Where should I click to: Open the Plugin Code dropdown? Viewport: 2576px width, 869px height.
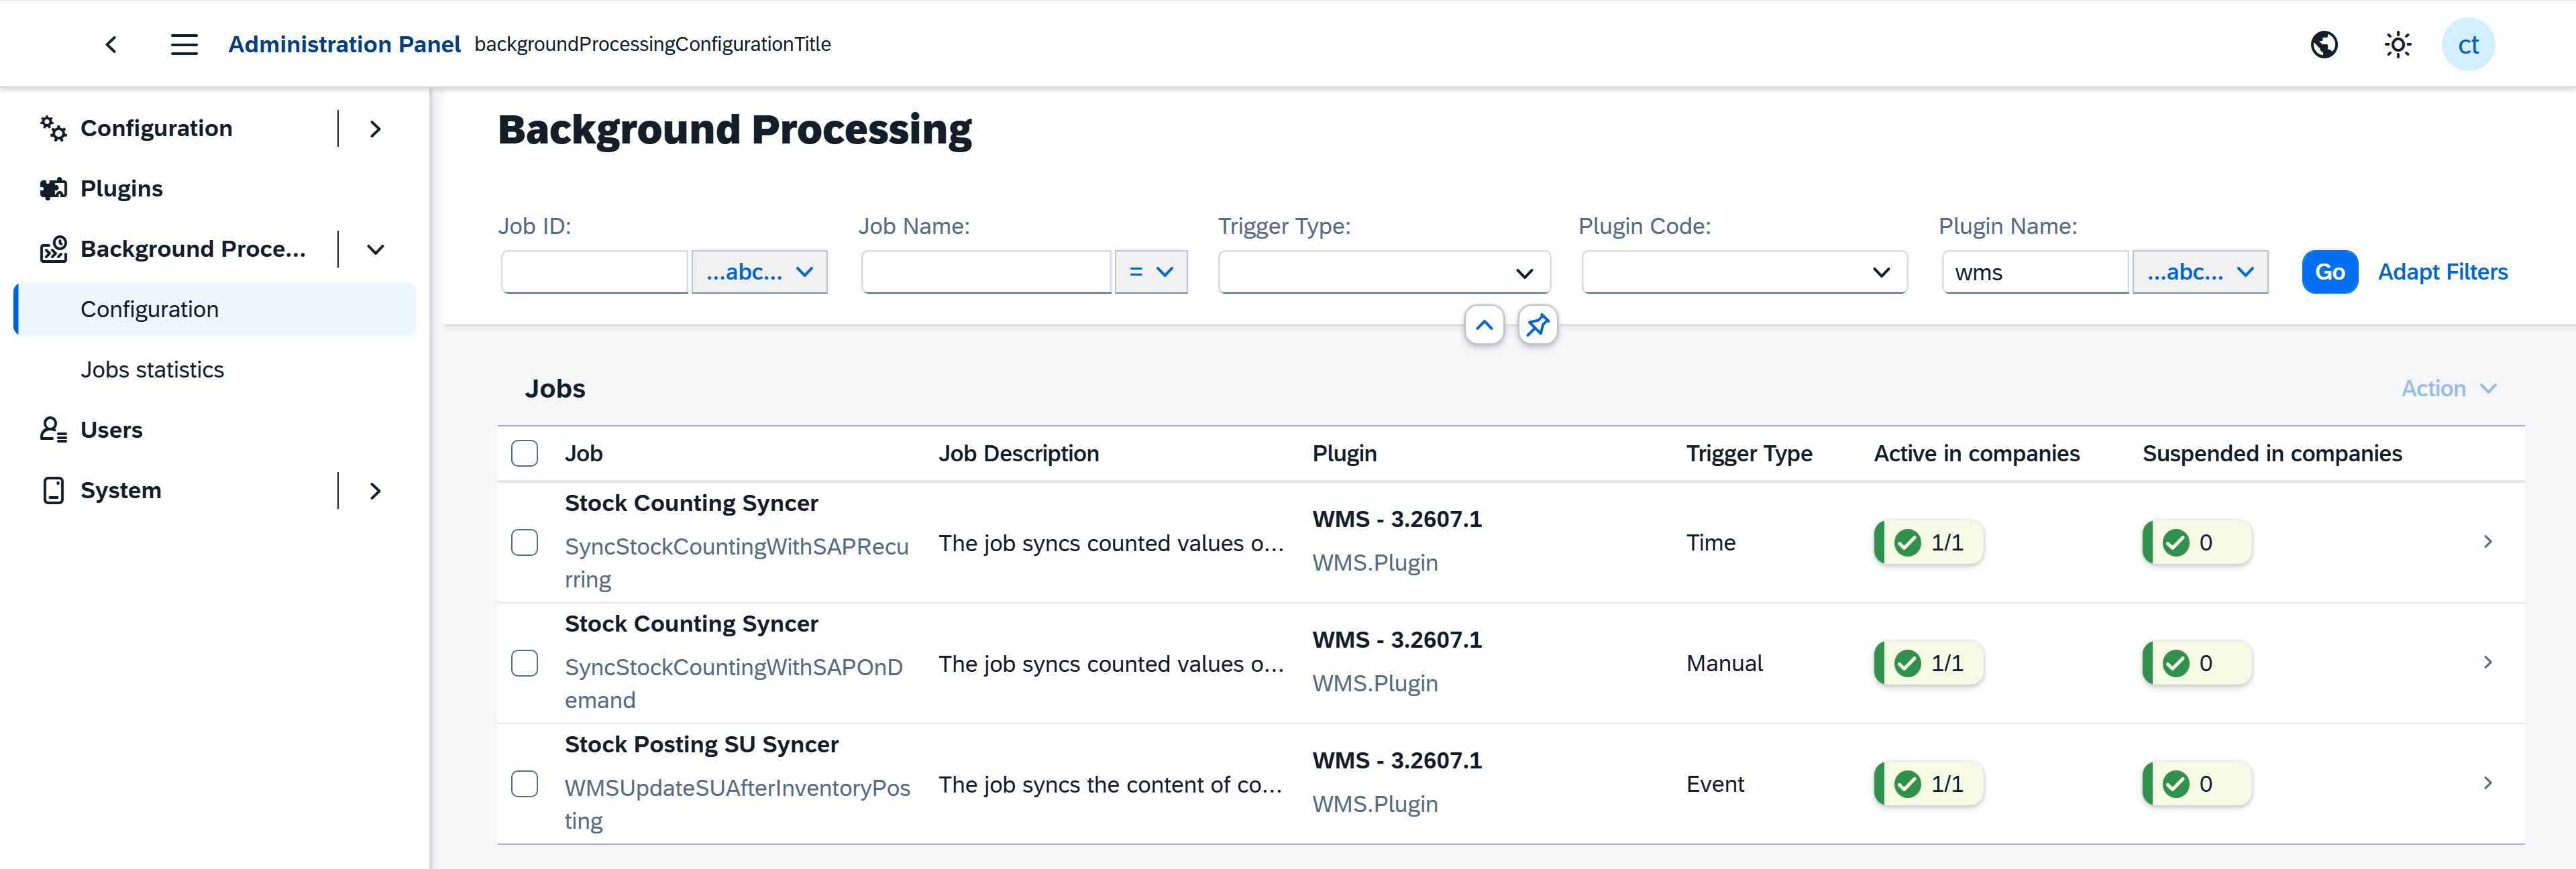1744,272
